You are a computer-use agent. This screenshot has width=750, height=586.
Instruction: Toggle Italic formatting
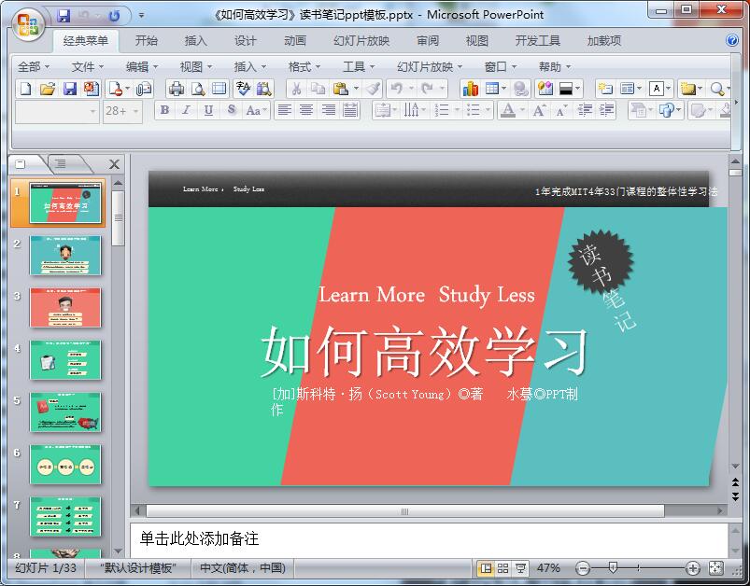tap(187, 110)
